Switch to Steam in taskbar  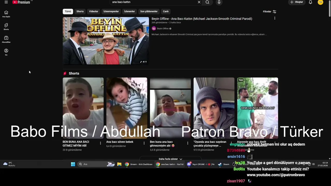pos(224,164)
